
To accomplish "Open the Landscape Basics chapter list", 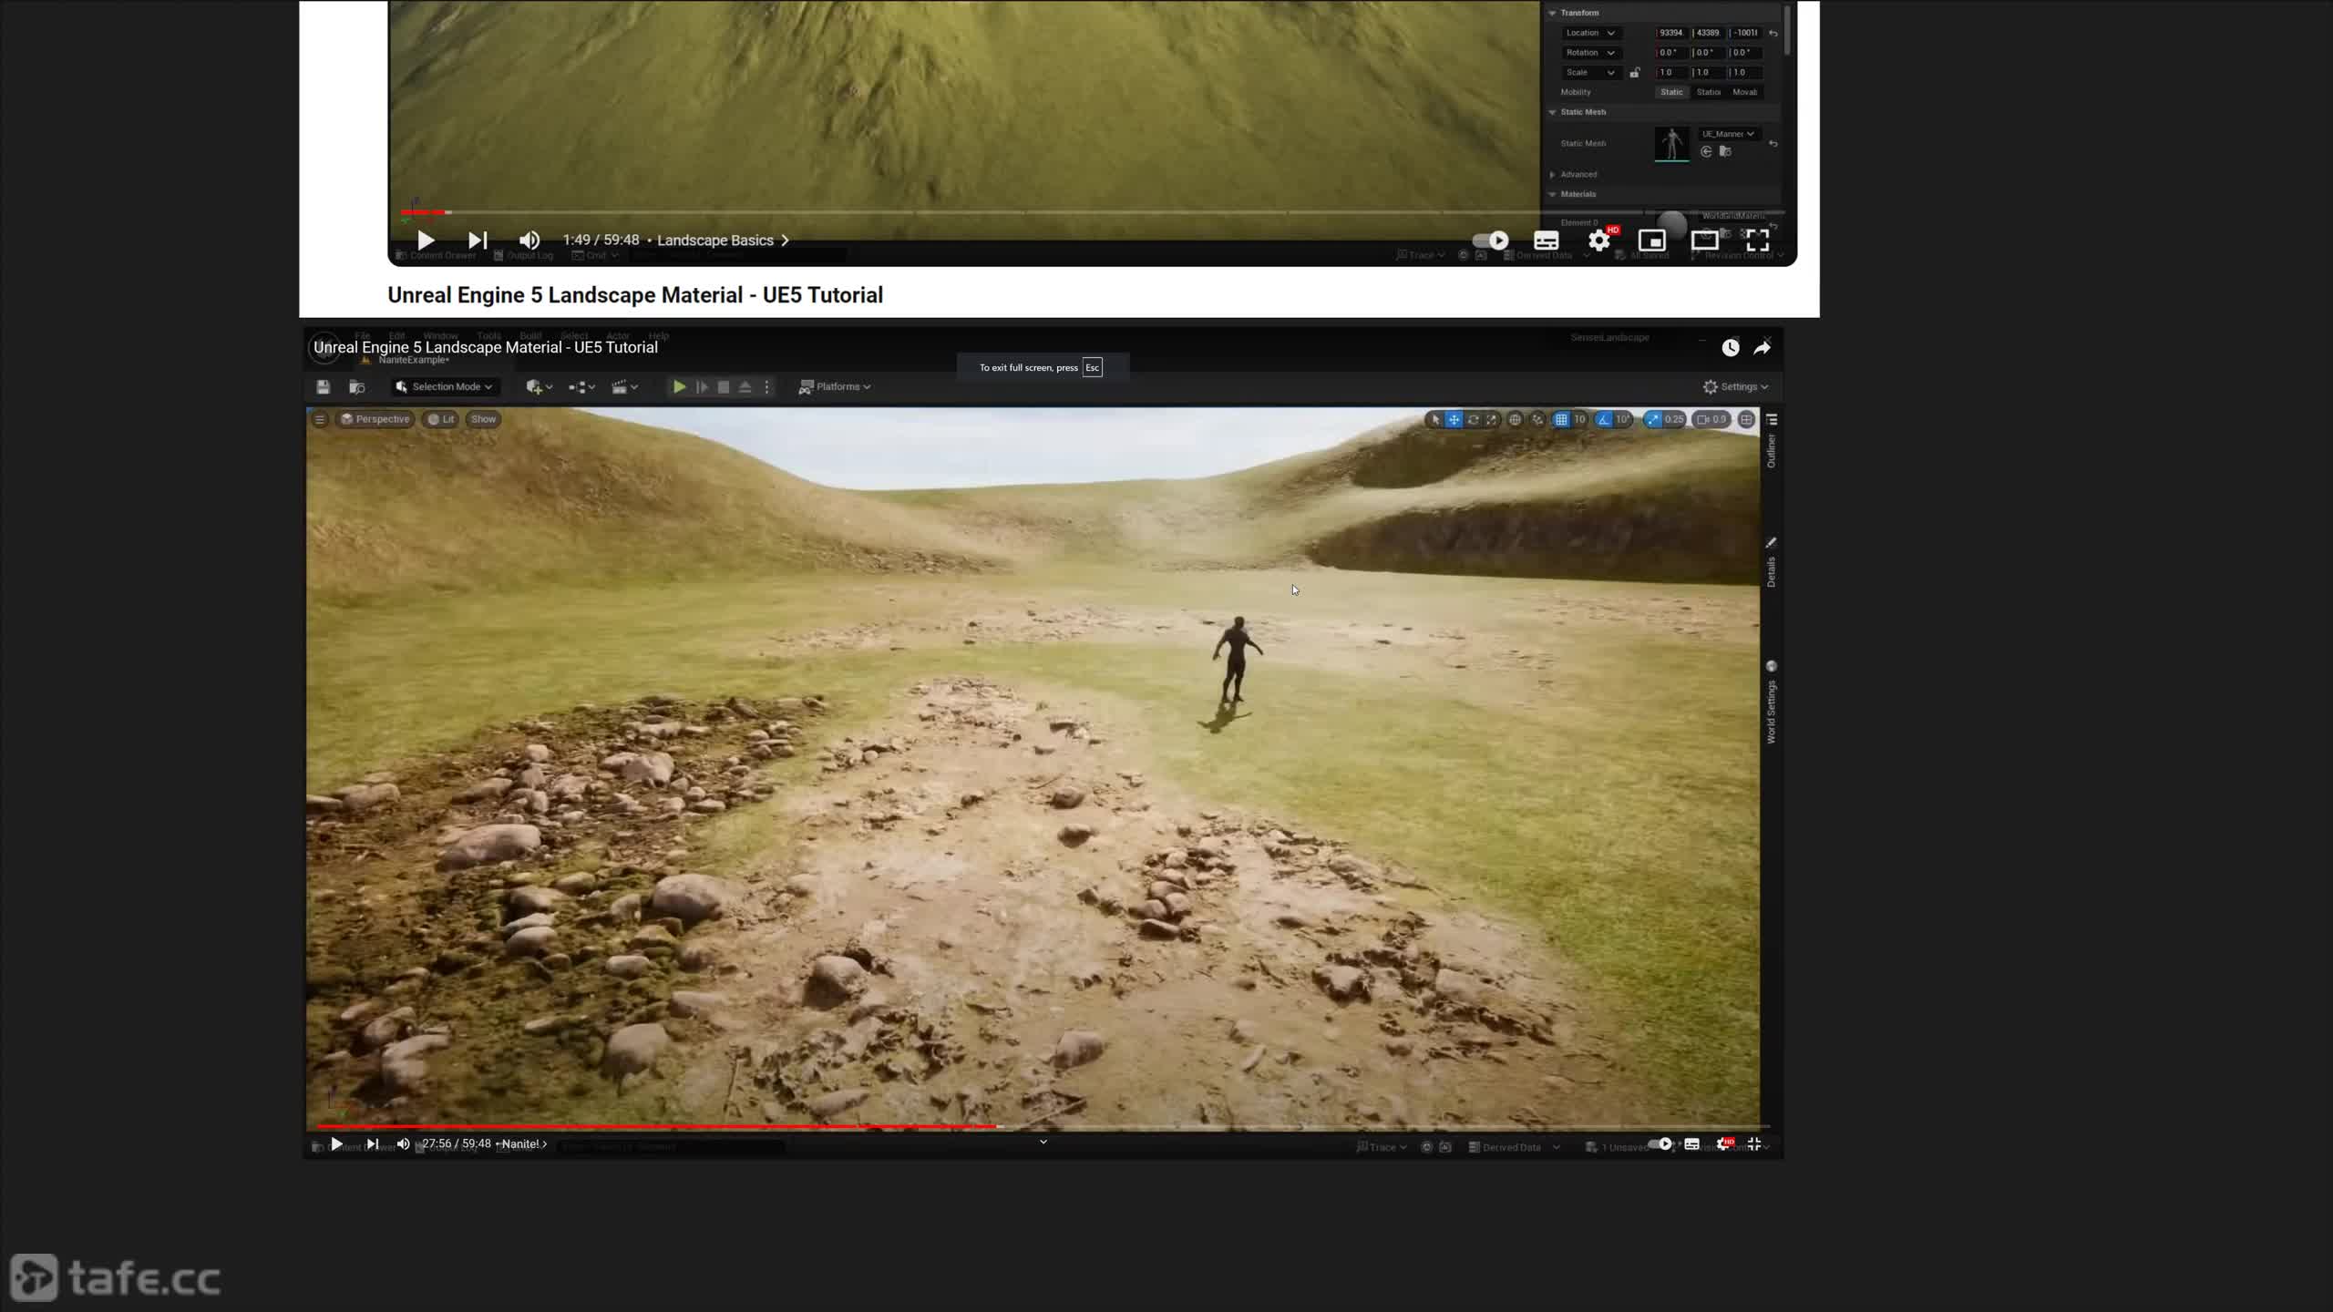I will coord(723,241).
